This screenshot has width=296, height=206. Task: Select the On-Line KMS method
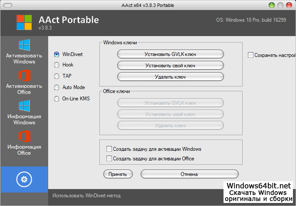56,99
